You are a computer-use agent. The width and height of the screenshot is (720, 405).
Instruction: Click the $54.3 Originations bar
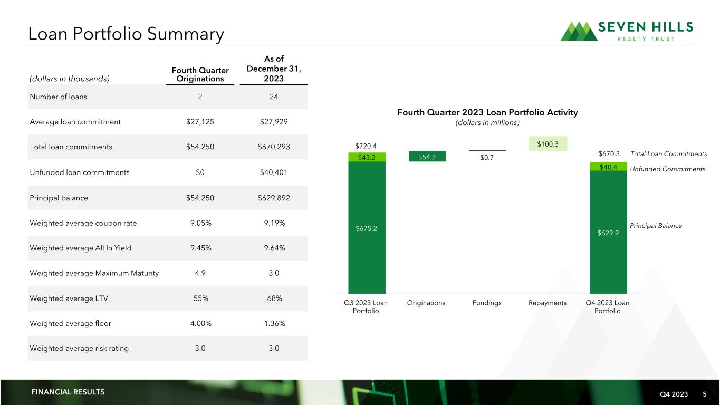427,156
